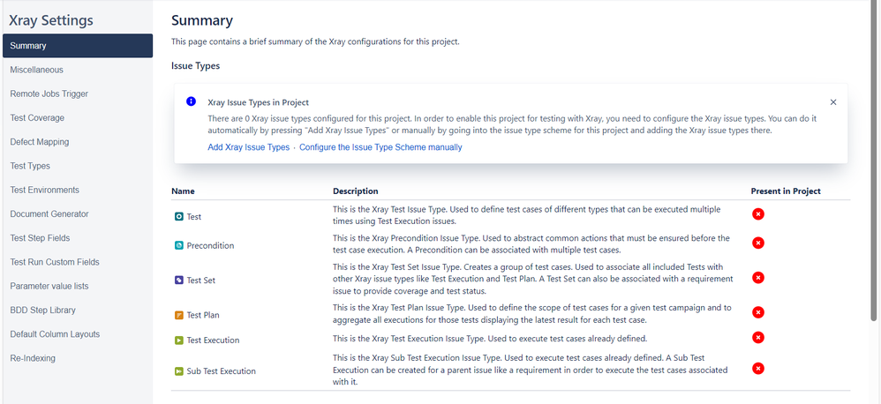The height and width of the screenshot is (404, 881).
Task: Click the red X status for Test Plan row
Action: point(758,312)
